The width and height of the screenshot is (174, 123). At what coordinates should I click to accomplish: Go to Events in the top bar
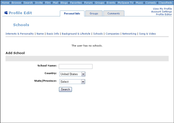tap(111, 3)
